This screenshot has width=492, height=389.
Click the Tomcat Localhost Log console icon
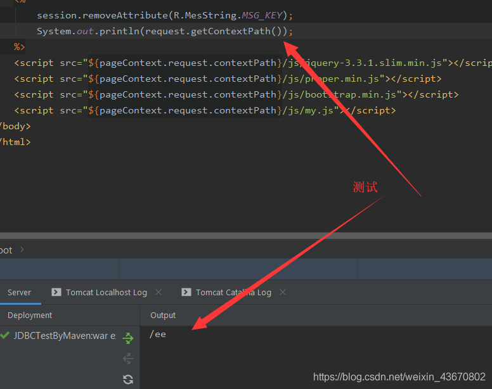56,292
